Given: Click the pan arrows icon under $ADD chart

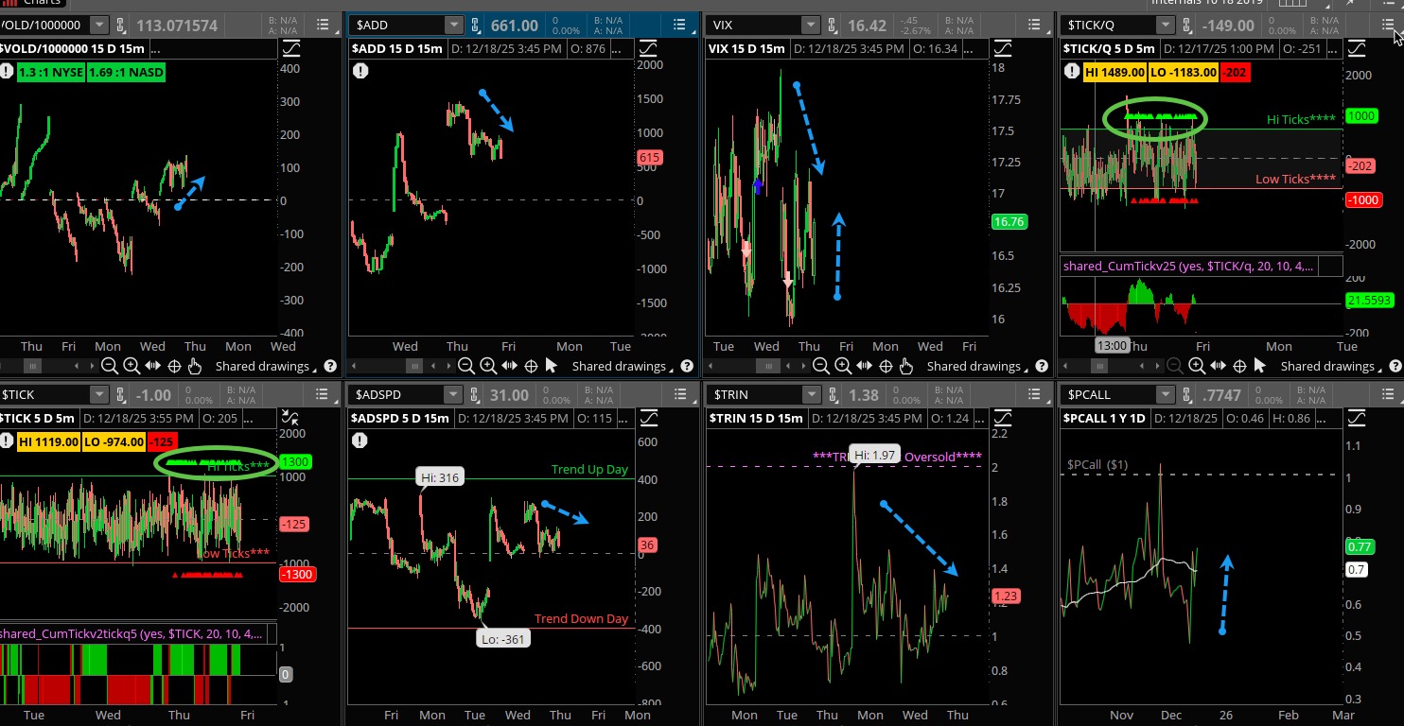Looking at the screenshot, I should click(509, 367).
